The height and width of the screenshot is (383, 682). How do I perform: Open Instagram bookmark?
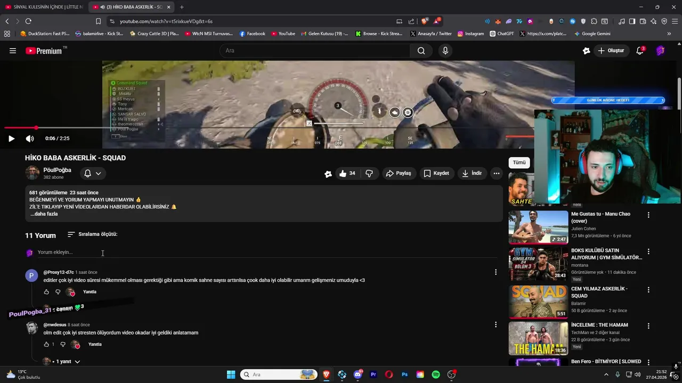click(x=470, y=34)
